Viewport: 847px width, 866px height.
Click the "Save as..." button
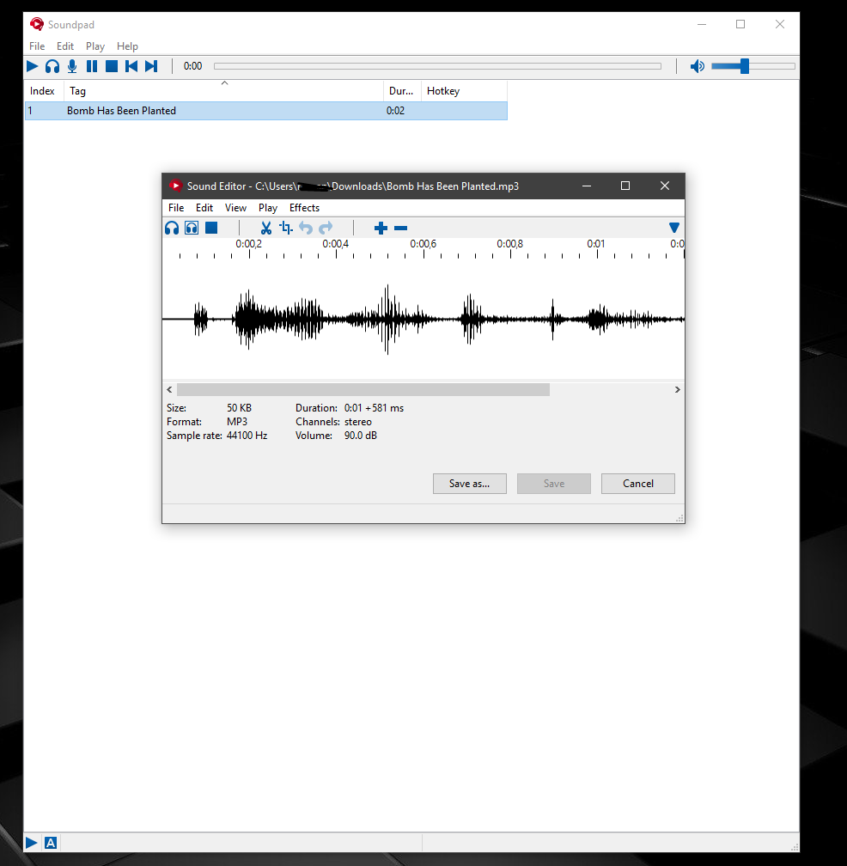469,484
